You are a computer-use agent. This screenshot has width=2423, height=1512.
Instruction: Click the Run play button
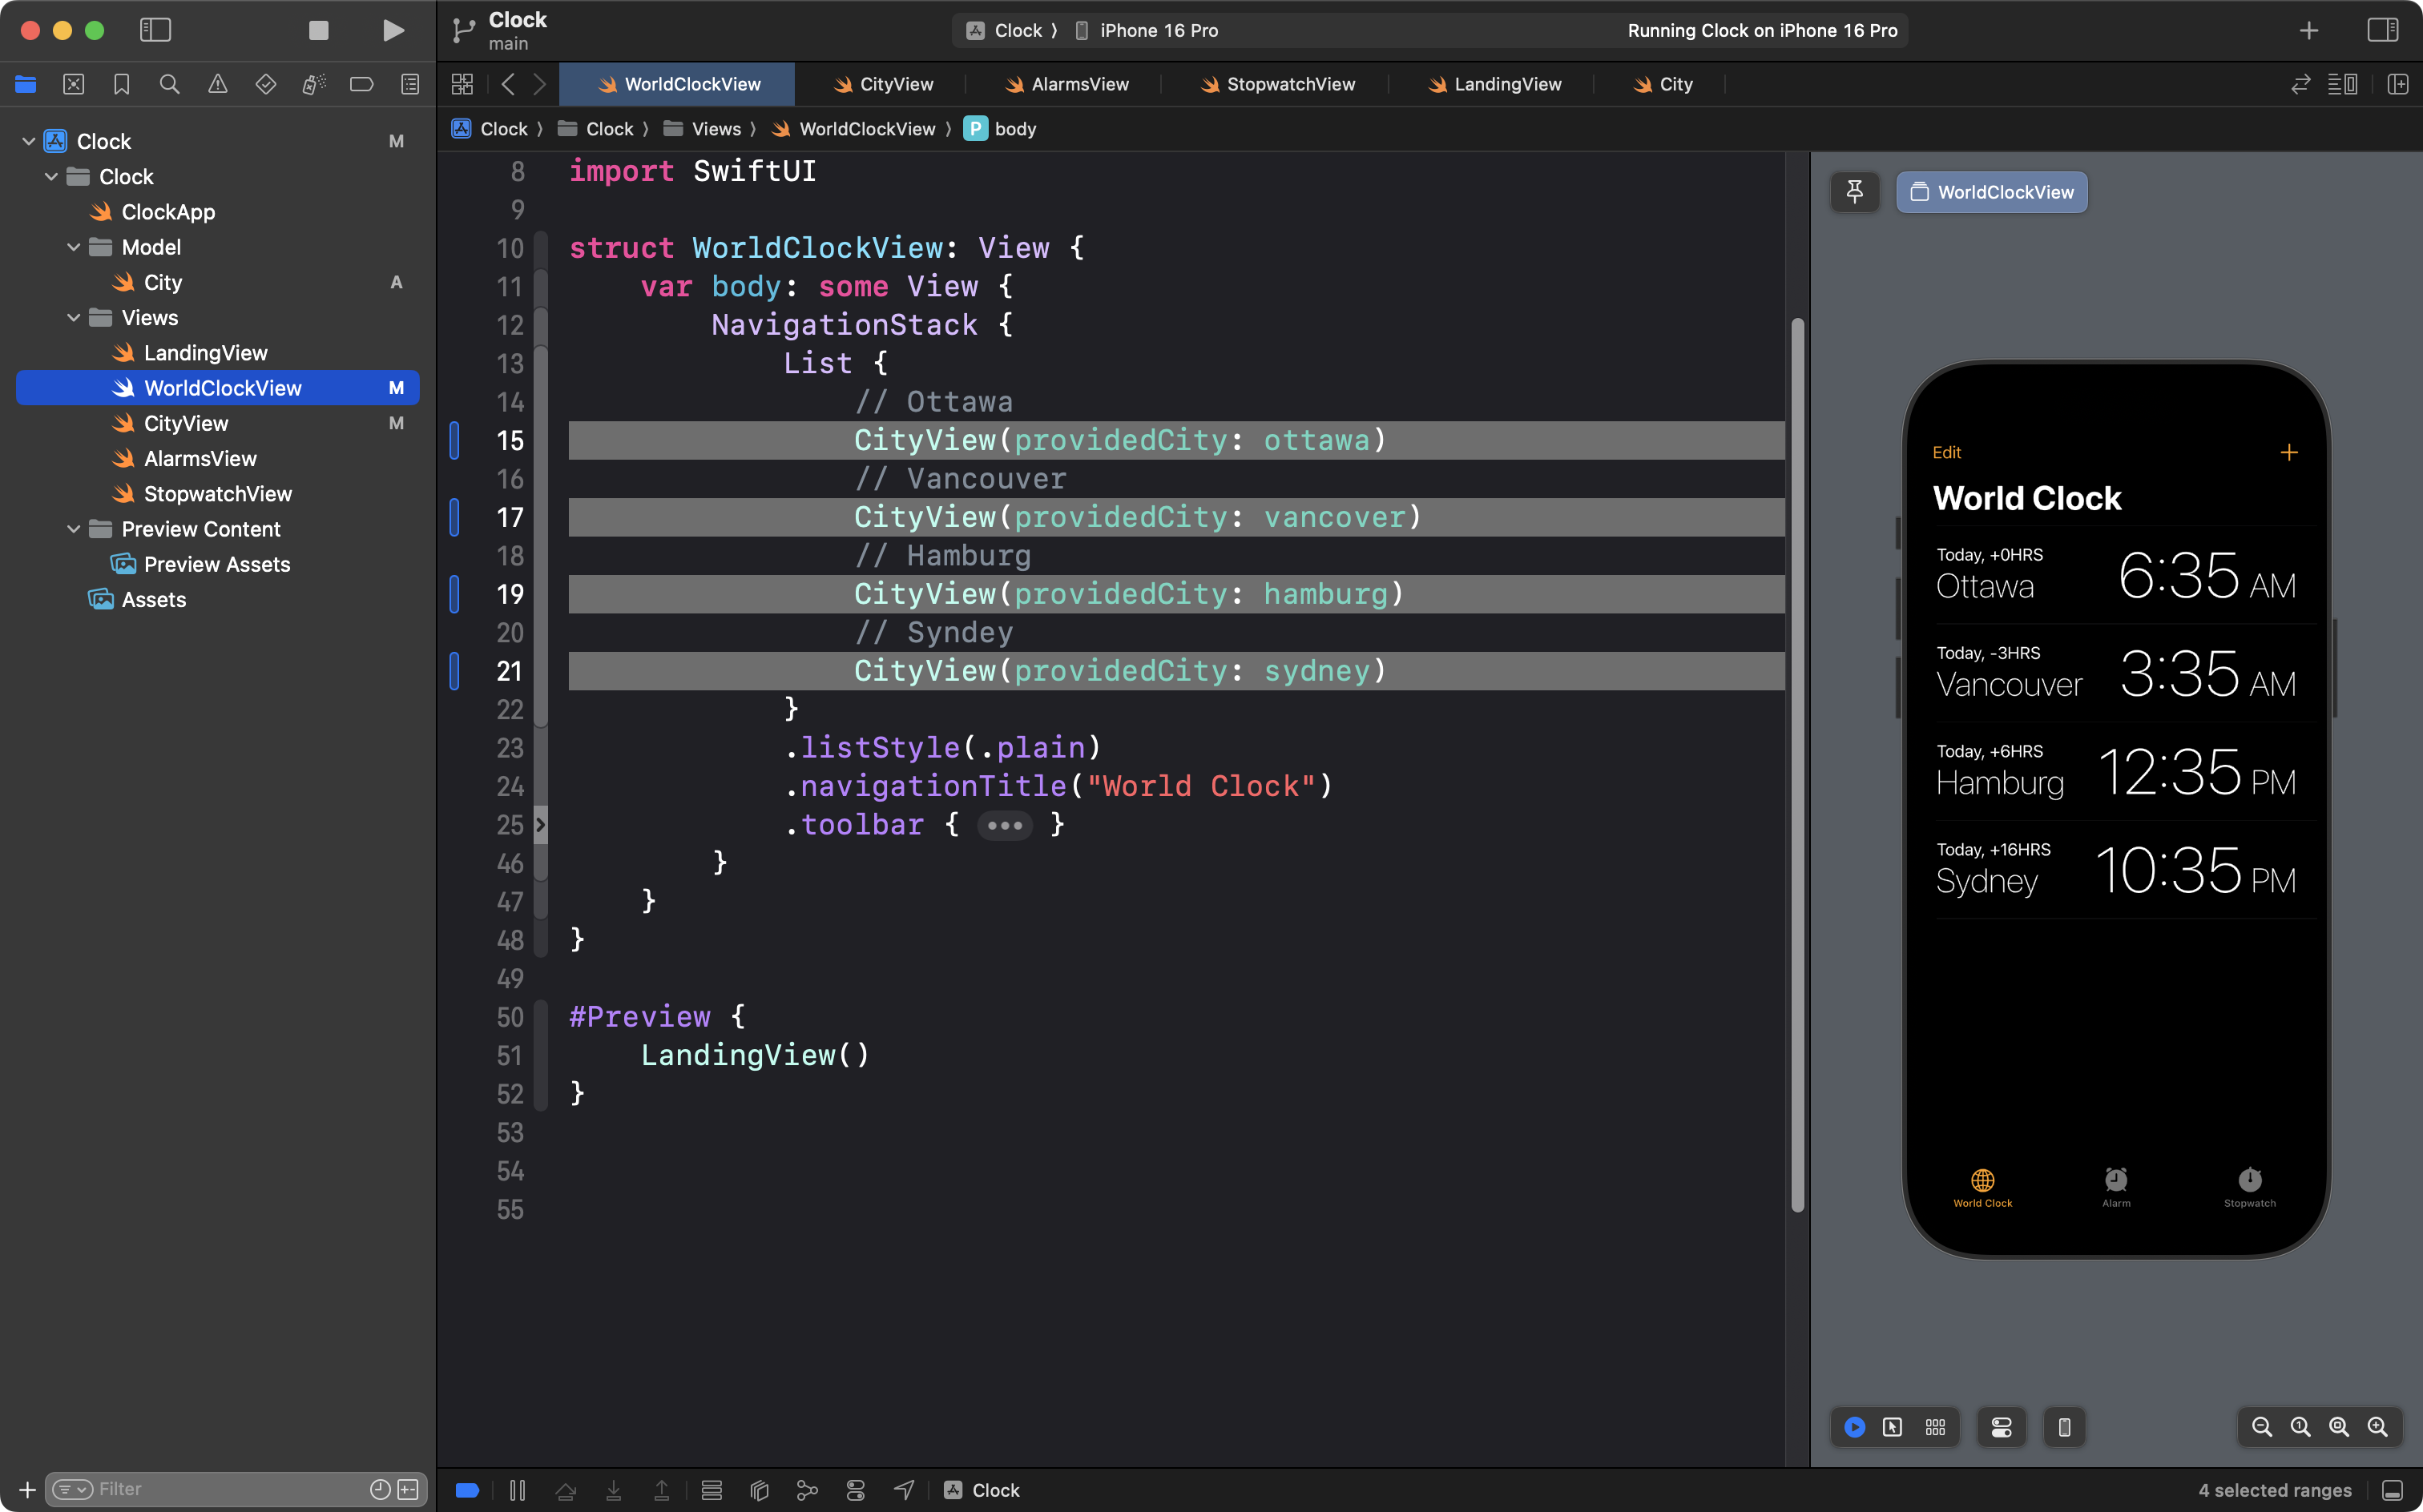click(393, 30)
